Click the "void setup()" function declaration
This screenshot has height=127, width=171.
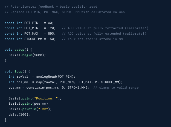[x=18, y=50]
